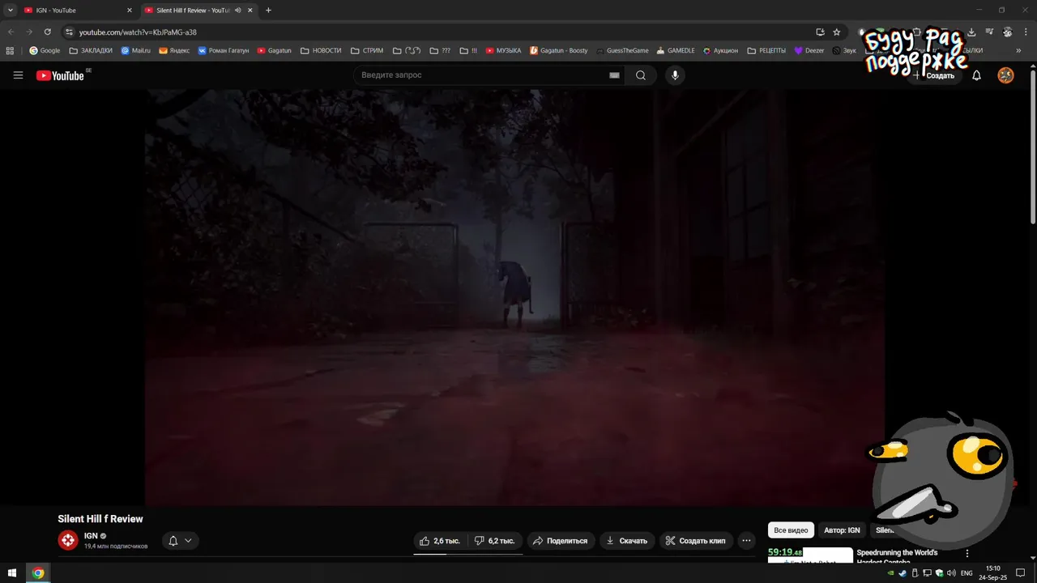Open YouTube notifications bell in header
Screen dimensions: 1037x583
pyautogui.click(x=976, y=75)
